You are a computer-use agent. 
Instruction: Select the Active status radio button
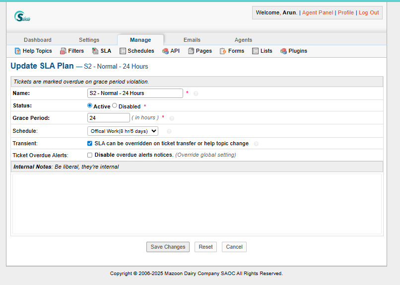tap(90, 105)
